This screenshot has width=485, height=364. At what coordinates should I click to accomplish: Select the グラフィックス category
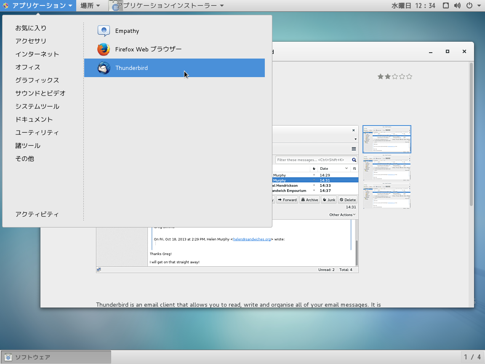37,80
